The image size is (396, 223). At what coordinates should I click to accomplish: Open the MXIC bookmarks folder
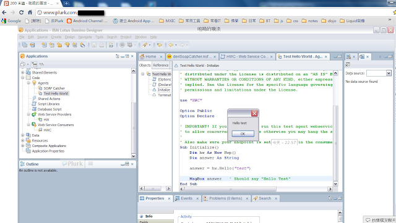[167, 21]
